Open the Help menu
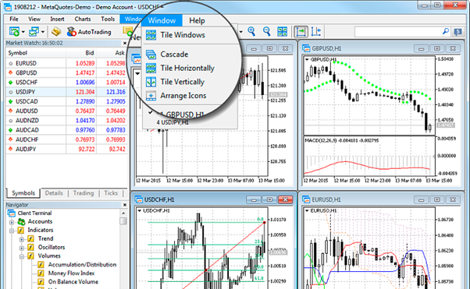This screenshot has width=470, height=289. pos(197,20)
